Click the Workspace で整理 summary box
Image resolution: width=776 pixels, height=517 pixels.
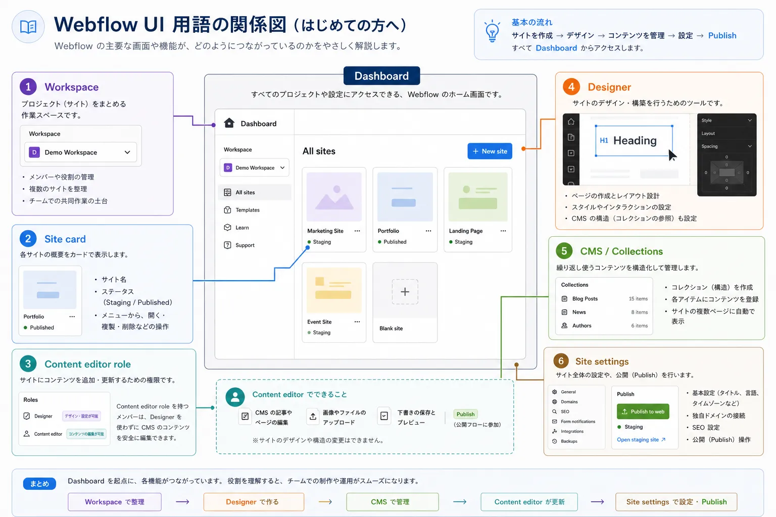pos(115,502)
